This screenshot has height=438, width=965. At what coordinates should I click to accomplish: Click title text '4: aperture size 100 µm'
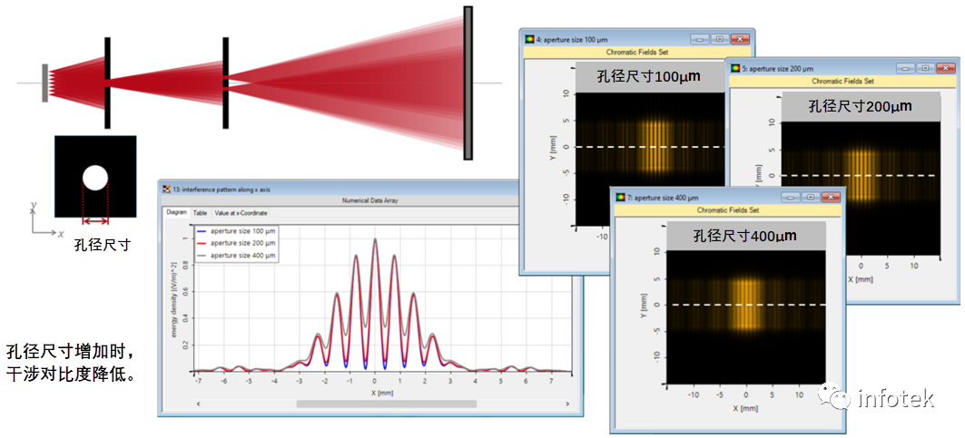click(570, 39)
